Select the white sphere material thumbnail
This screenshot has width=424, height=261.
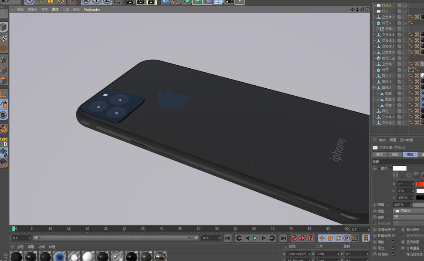(x=88, y=256)
